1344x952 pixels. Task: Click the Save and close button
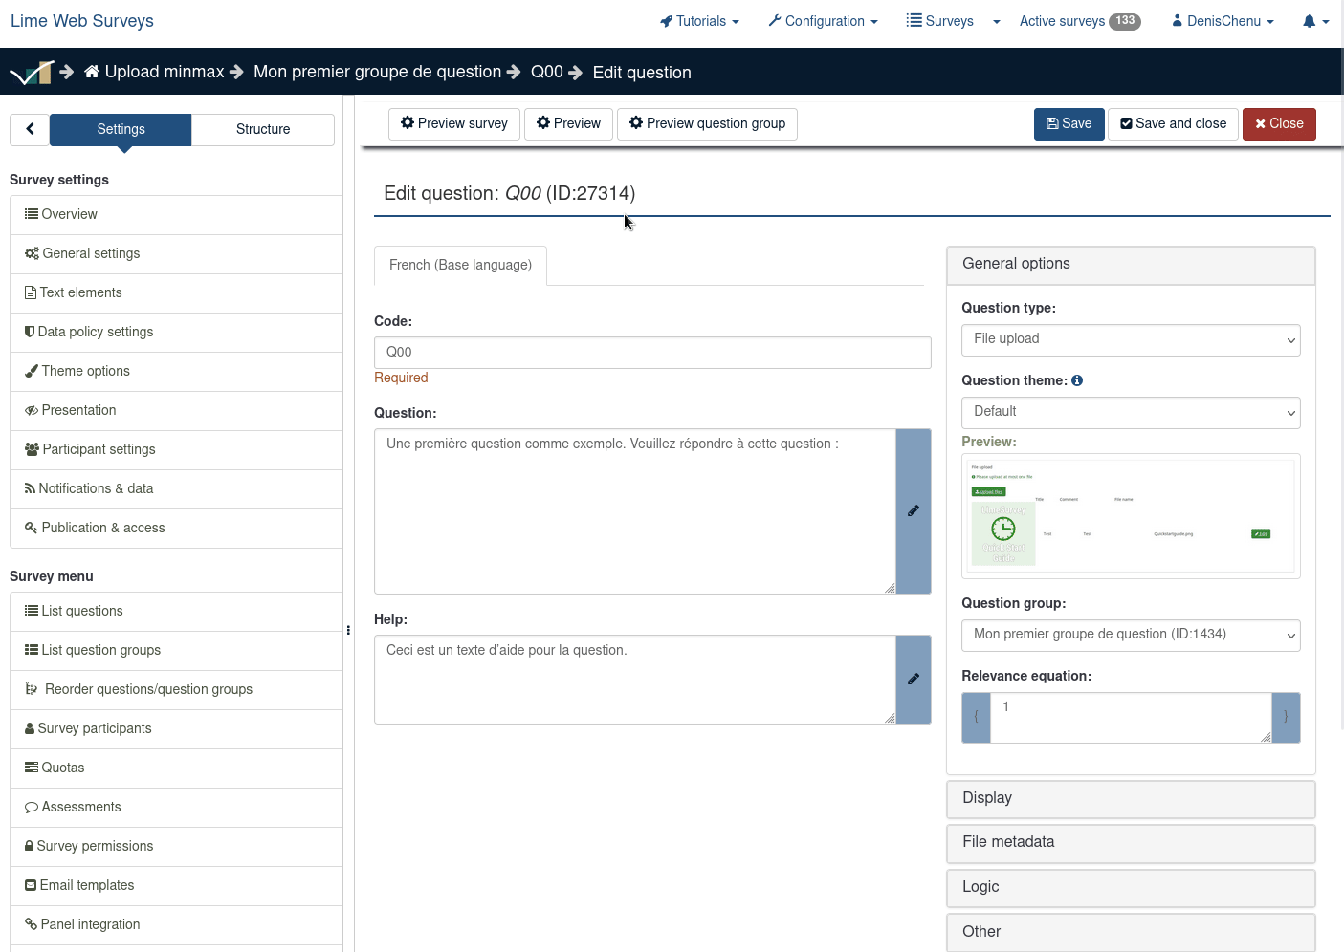pos(1173,123)
